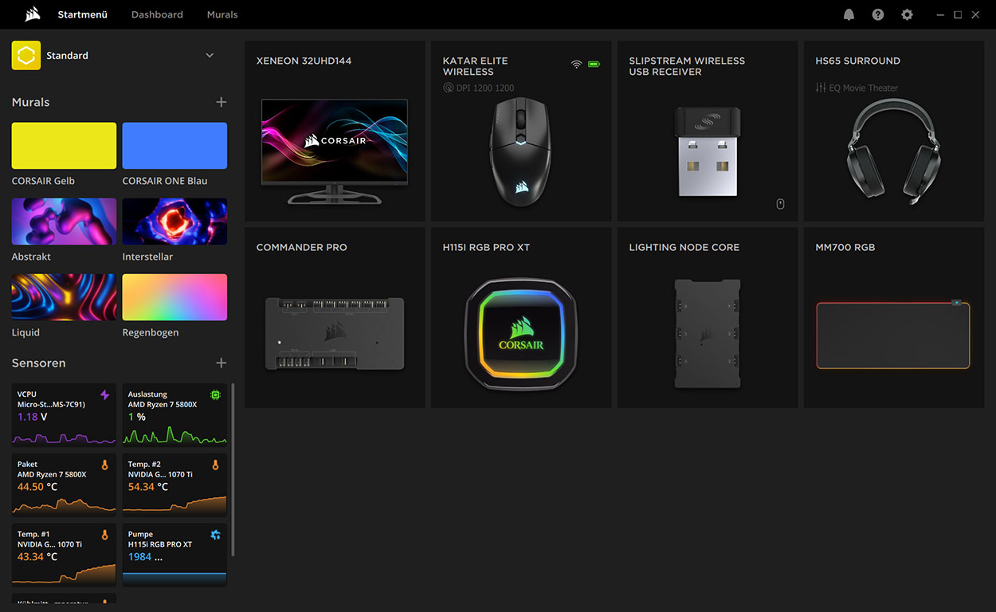Click the VCPU voltage lightning icon

[105, 394]
